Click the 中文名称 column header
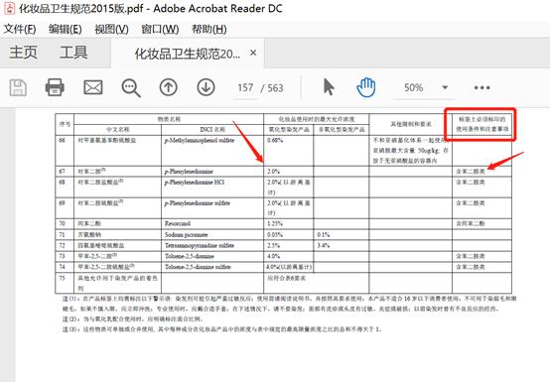The width and height of the screenshot is (550, 382). 118,129
